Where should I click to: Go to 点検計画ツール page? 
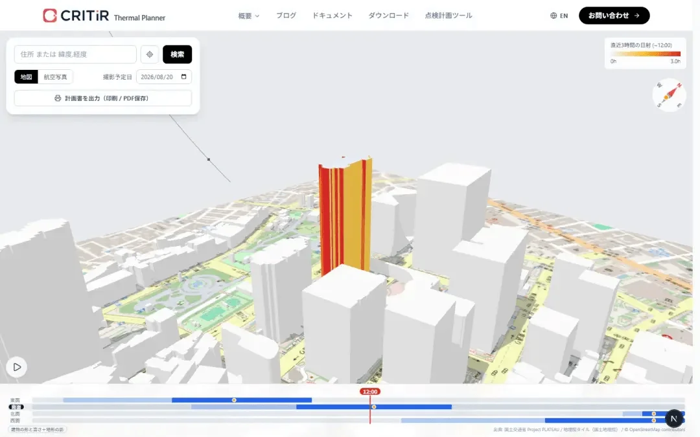click(449, 16)
